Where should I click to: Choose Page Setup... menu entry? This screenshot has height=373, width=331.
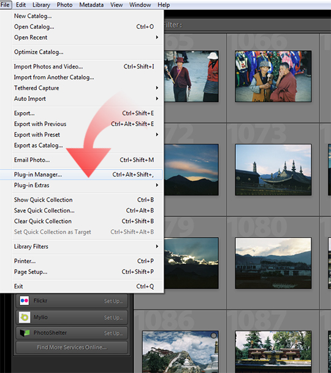coord(82,271)
